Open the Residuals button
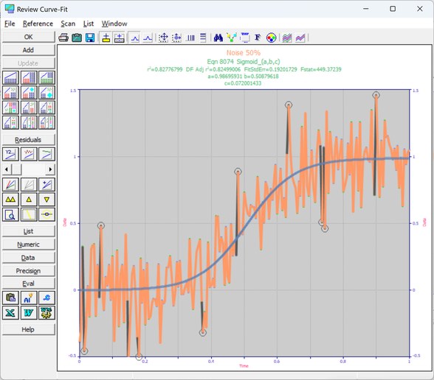This screenshot has width=434, height=380. click(28, 140)
